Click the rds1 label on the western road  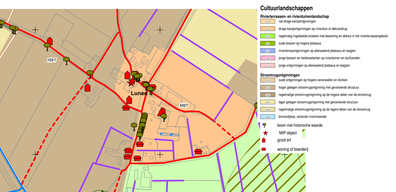52,59
